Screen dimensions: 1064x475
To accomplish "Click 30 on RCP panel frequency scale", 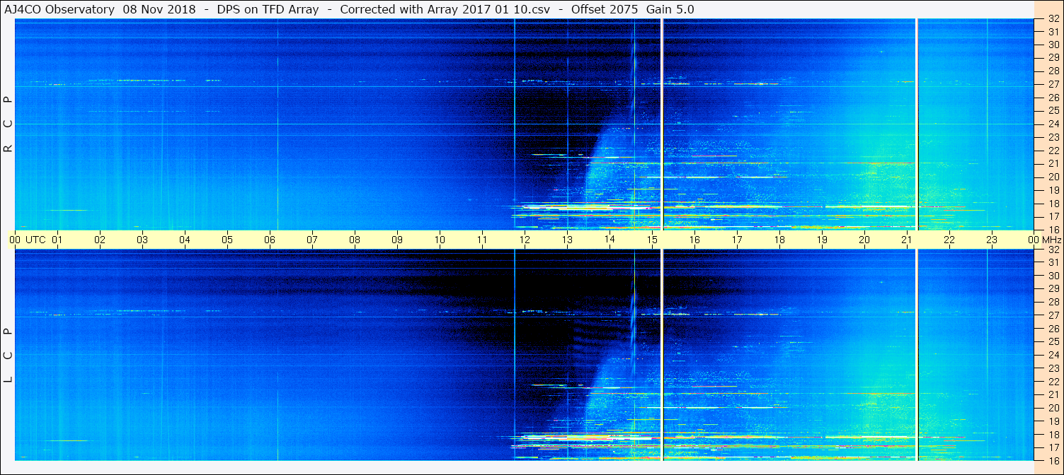I will coord(1053,45).
